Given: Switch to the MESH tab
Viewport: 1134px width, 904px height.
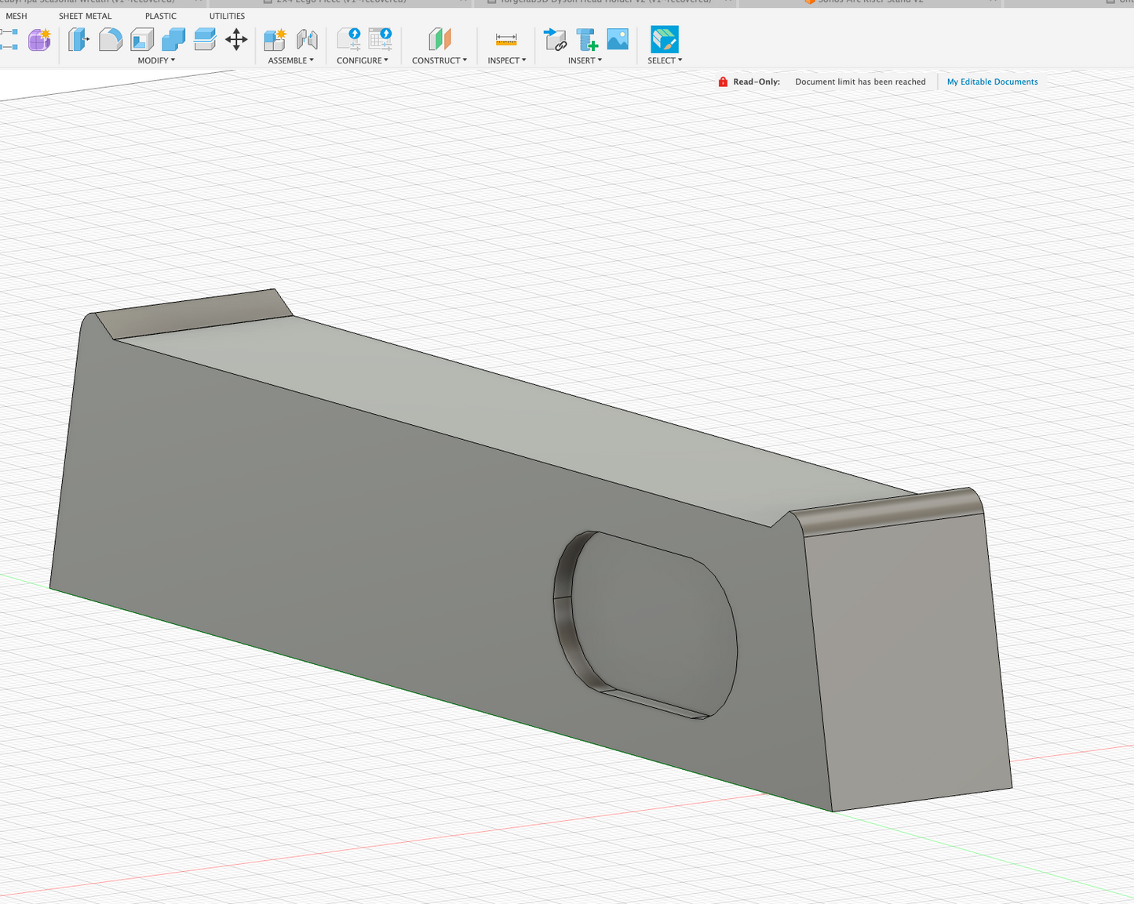Looking at the screenshot, I should 16,16.
